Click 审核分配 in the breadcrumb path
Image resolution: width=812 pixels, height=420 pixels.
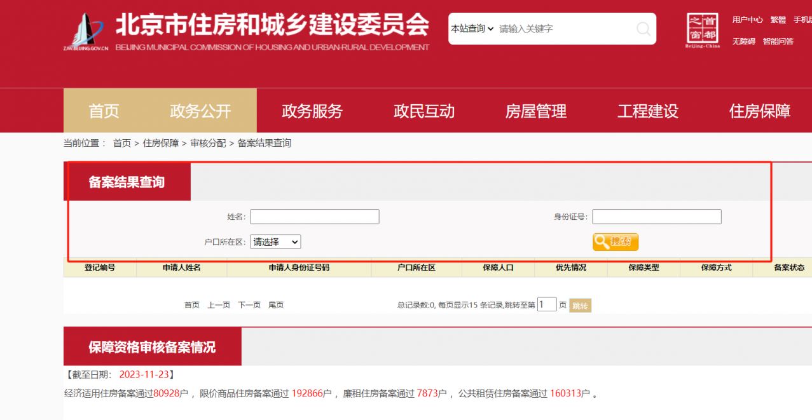coord(208,143)
